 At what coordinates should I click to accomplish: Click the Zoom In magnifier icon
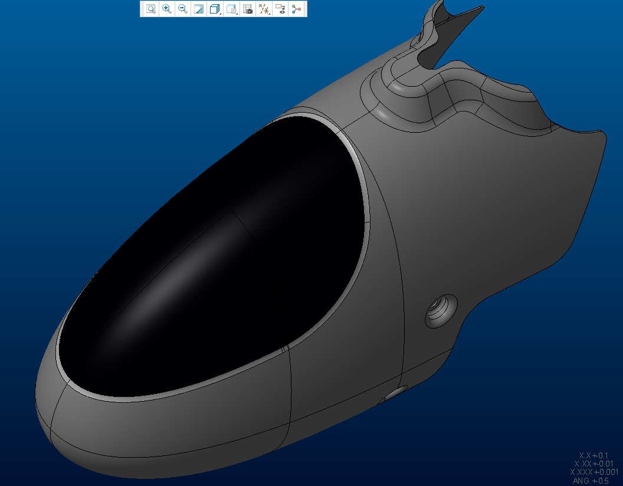[167, 9]
